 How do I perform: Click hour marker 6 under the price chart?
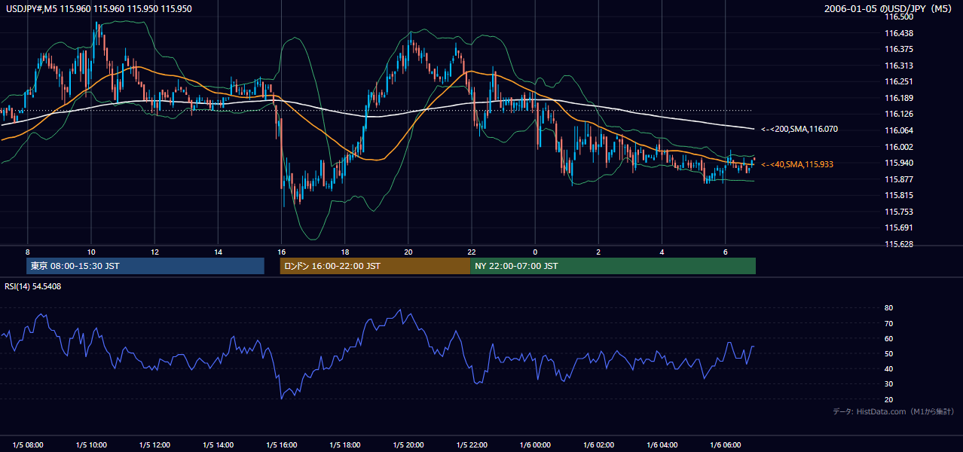725,252
